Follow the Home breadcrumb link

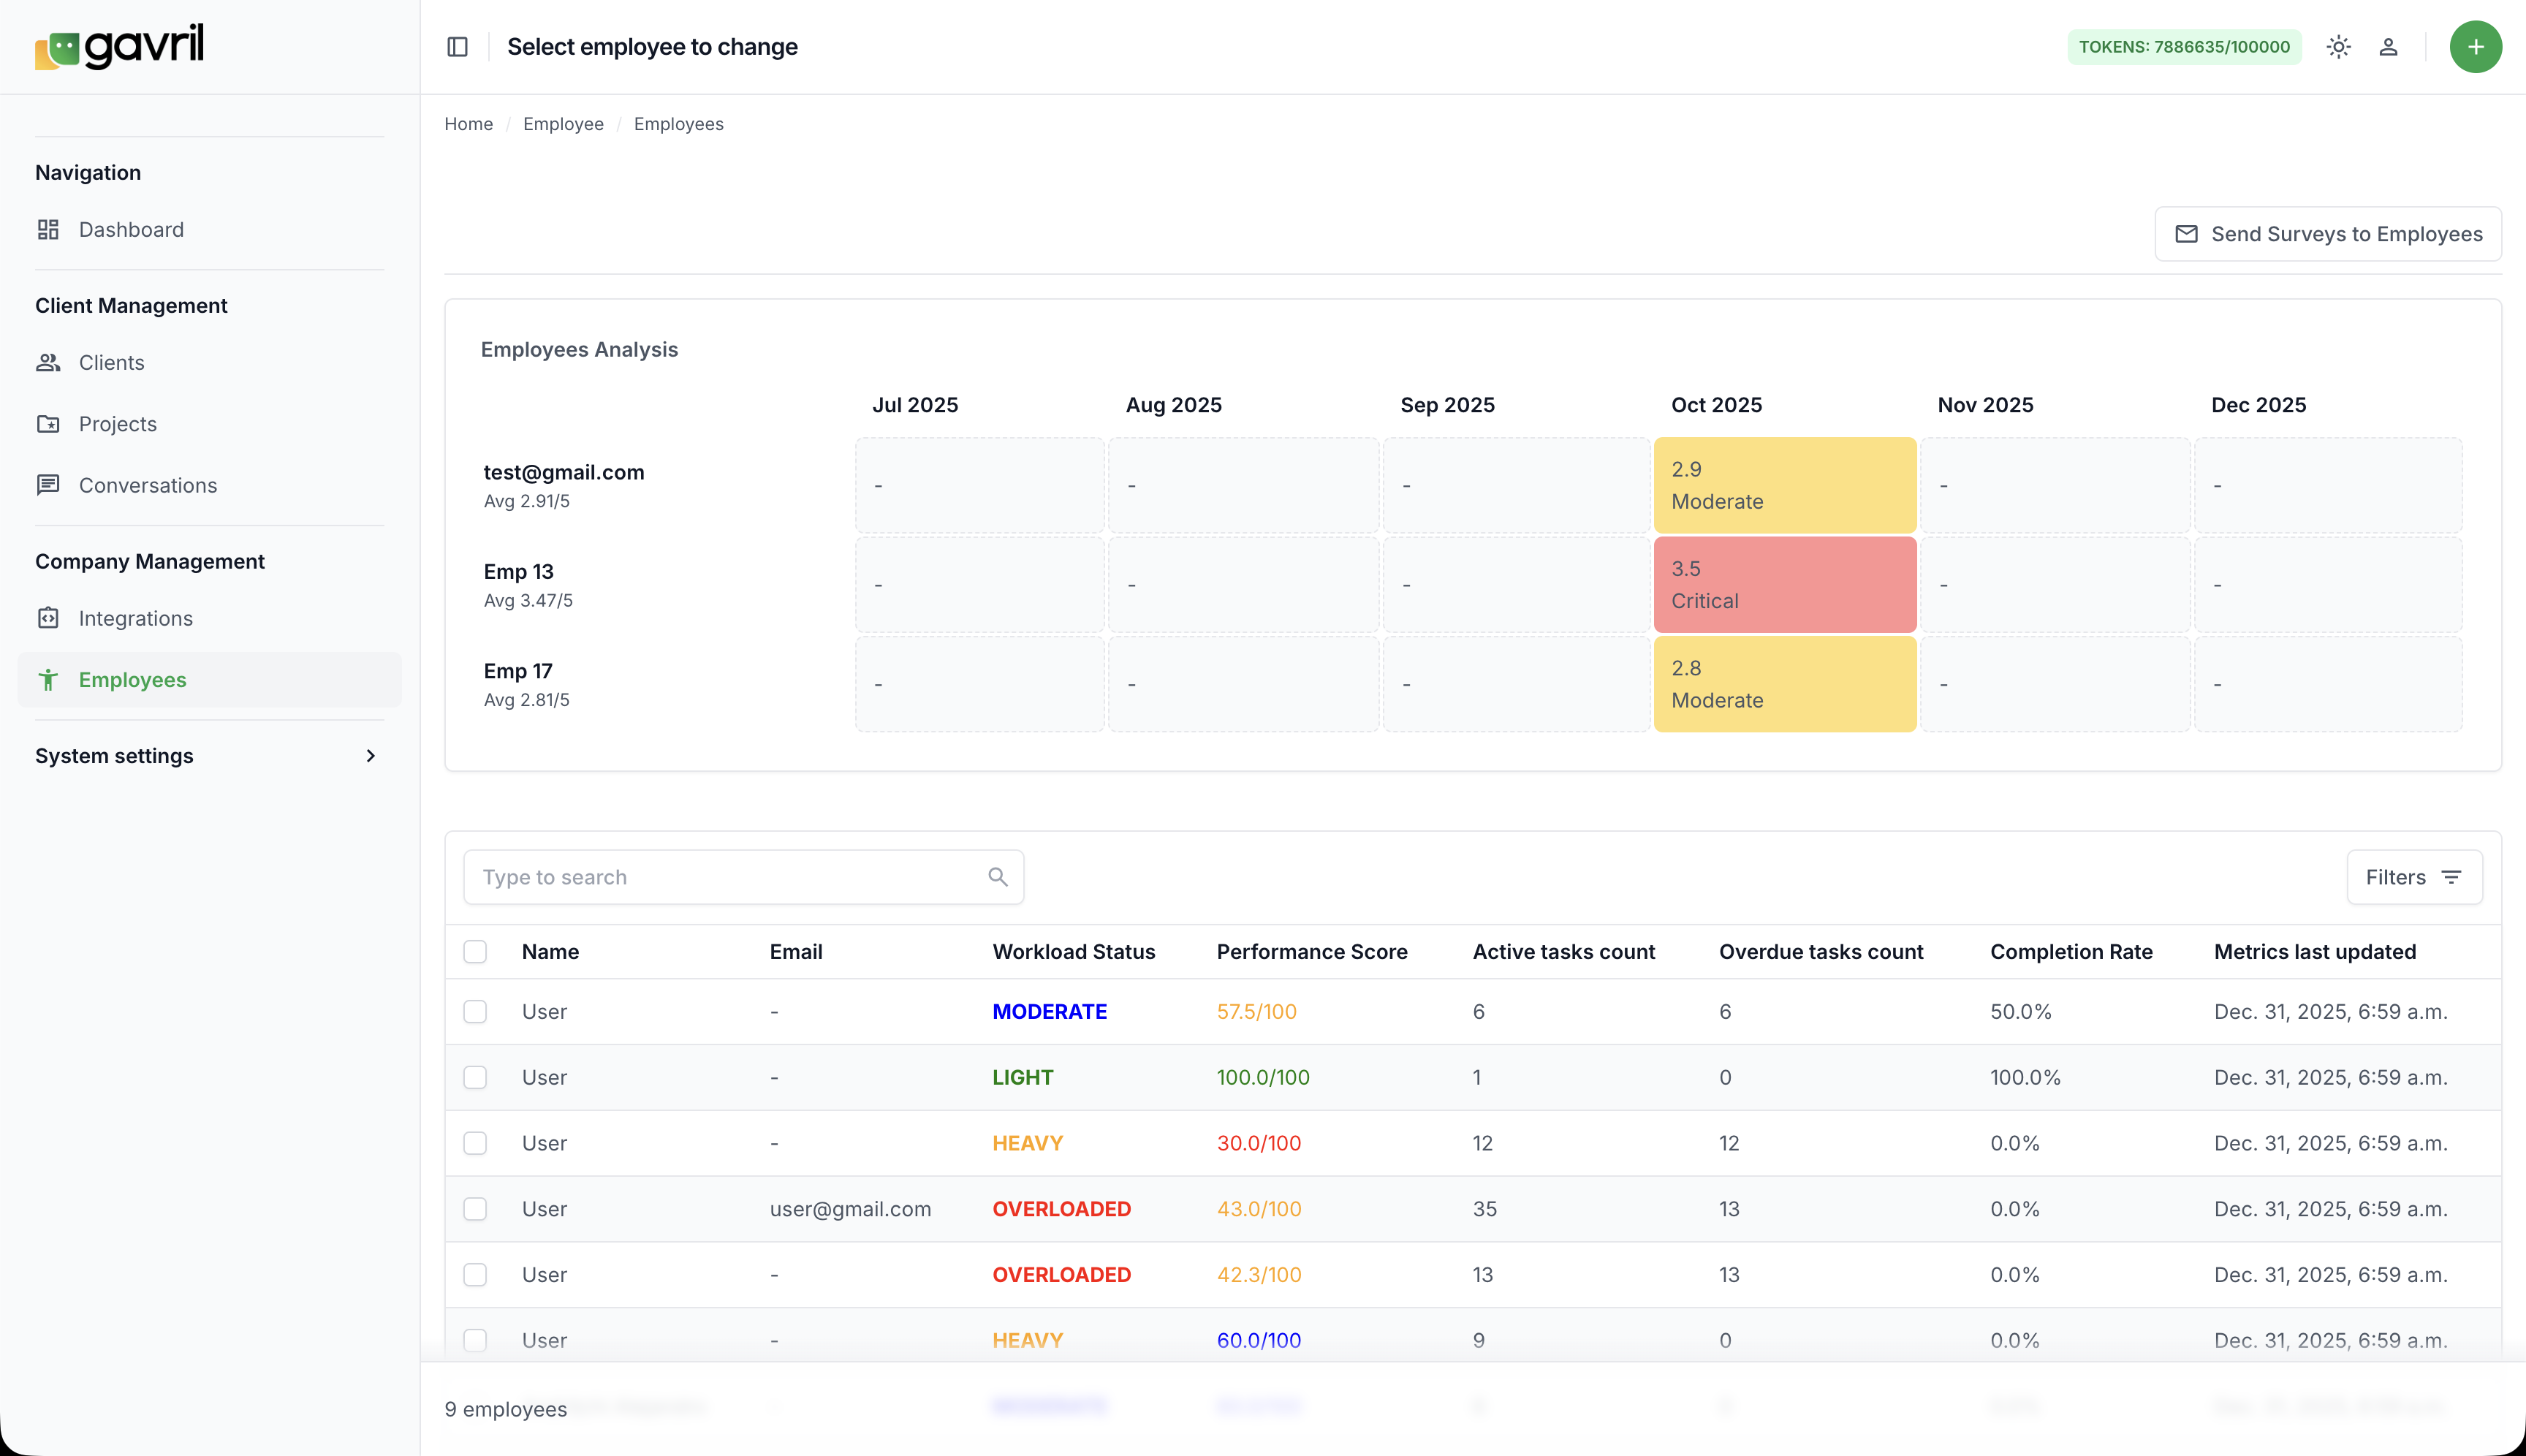click(468, 124)
